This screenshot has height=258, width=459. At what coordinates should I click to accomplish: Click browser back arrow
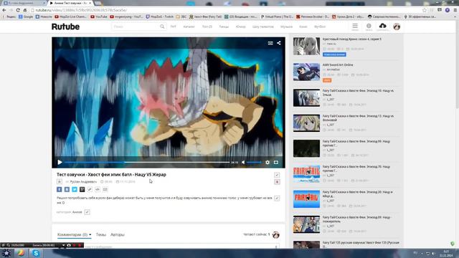click(4, 10)
